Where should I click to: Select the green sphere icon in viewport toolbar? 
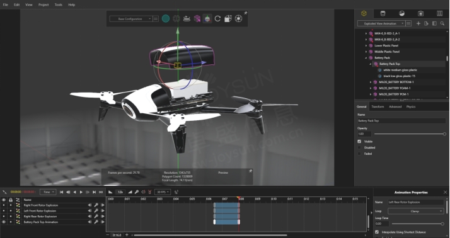(x=166, y=19)
